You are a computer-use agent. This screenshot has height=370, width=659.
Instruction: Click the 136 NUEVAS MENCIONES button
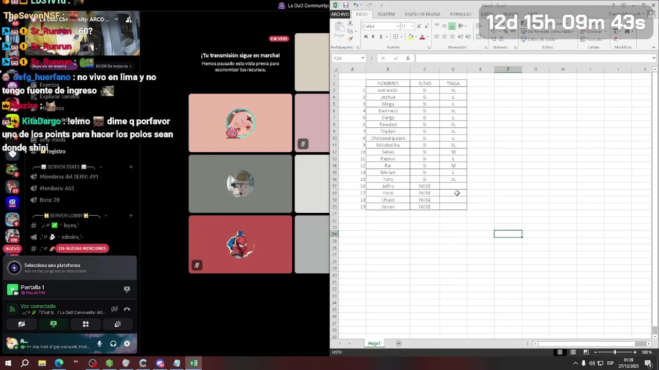pos(82,248)
